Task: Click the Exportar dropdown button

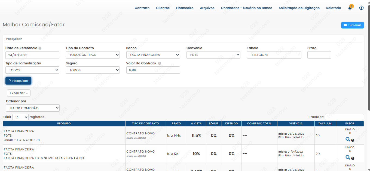Action: [x=19, y=93]
